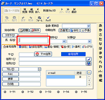Open the 敬称 honorific dropdown

[x=64, y=41]
